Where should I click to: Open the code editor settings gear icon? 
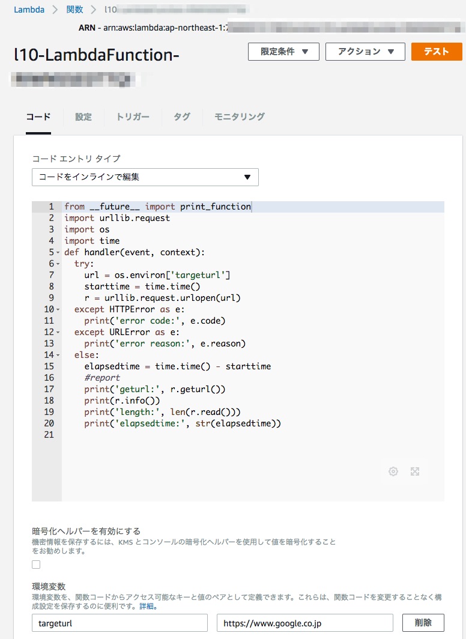[393, 471]
